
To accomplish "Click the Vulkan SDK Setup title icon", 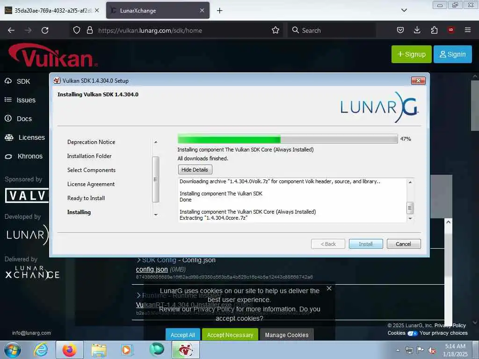I will [x=57, y=80].
